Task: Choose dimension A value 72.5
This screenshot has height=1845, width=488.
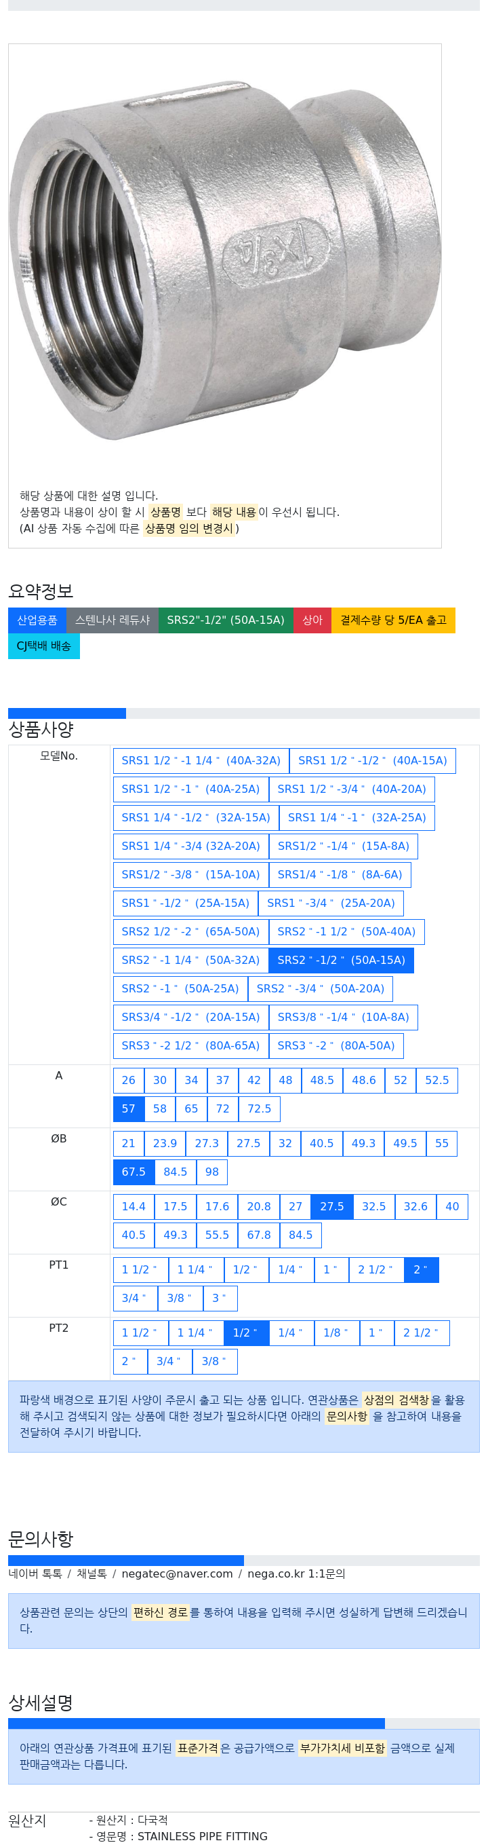Action: click(259, 1108)
